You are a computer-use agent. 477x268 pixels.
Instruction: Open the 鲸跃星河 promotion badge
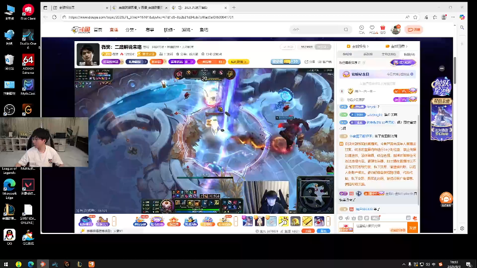[441, 87]
